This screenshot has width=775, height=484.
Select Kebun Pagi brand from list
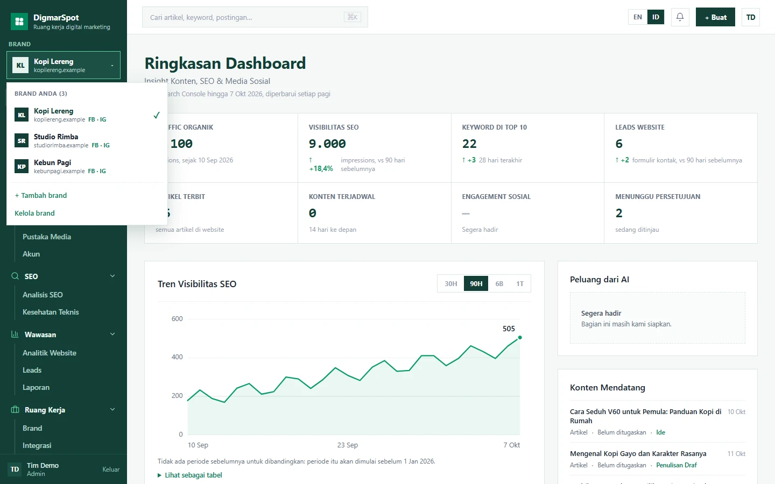coord(87,166)
